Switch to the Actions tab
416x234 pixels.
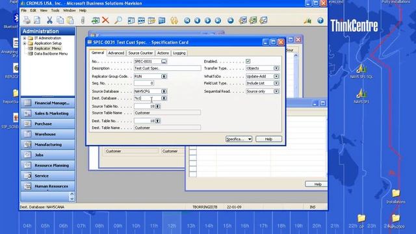(x=163, y=53)
